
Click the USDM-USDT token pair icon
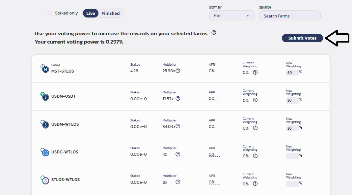coord(44,96)
